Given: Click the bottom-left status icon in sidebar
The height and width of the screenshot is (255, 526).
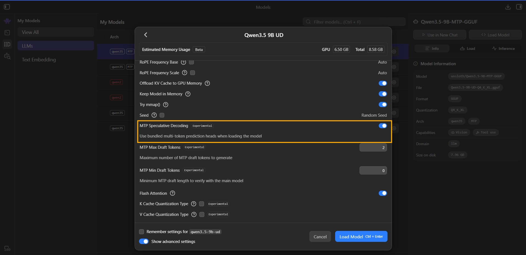Looking at the screenshot, I should [x=7, y=248].
